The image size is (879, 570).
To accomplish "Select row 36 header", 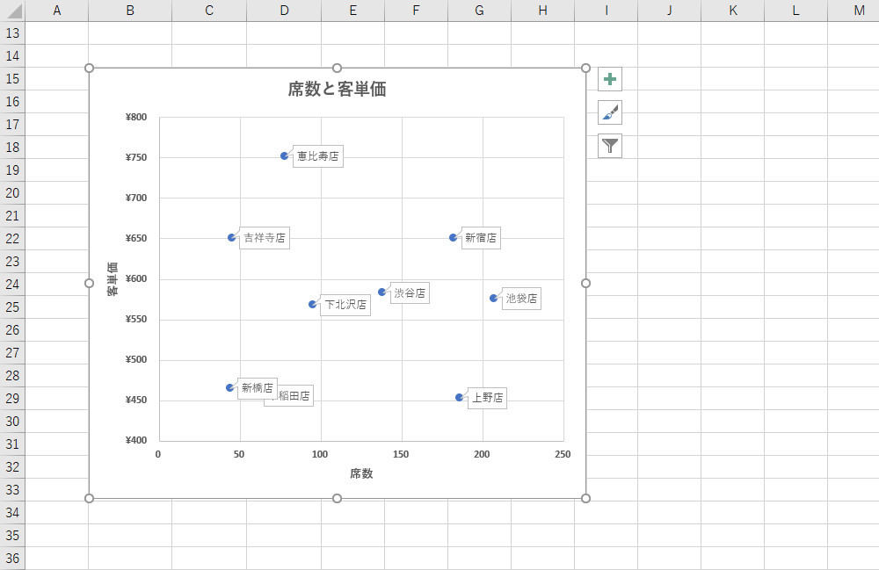I will [12, 559].
